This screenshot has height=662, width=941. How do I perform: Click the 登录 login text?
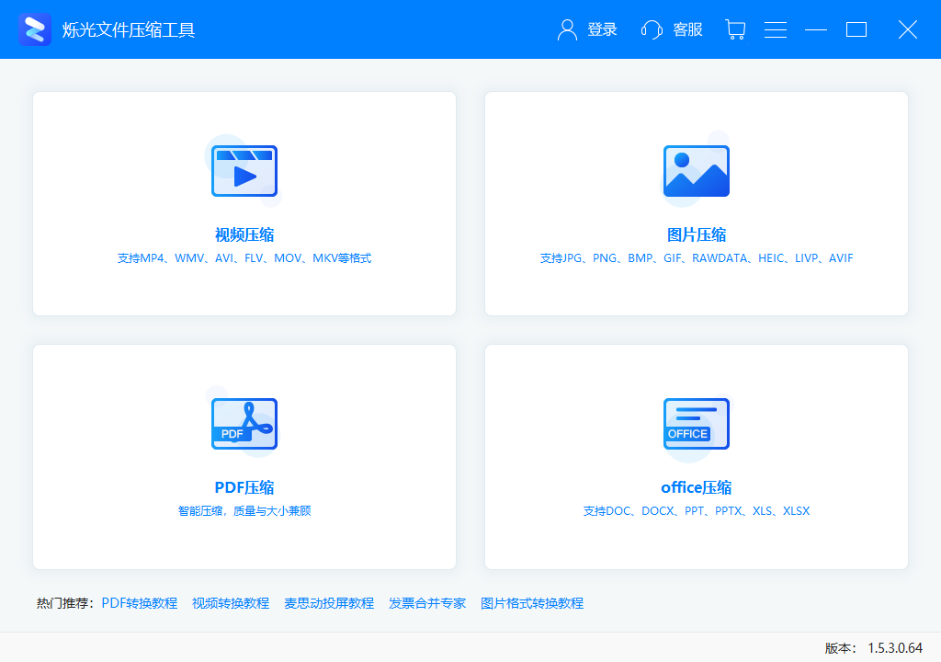tap(602, 29)
